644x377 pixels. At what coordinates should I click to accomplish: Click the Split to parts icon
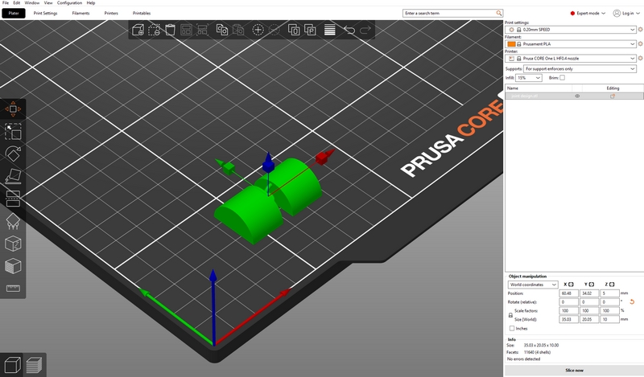point(310,30)
